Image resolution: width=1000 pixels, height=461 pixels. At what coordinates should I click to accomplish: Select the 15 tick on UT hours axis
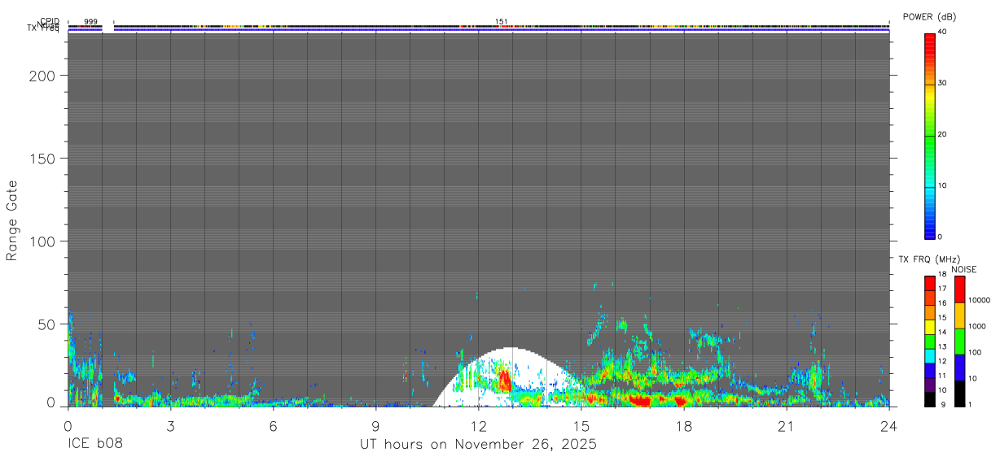coord(581,427)
